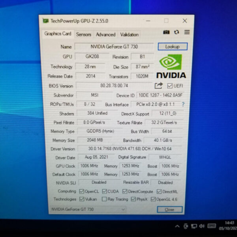This screenshot has height=237, width=237.
Task: Click the screenshot camera icon
Action: (166, 32)
